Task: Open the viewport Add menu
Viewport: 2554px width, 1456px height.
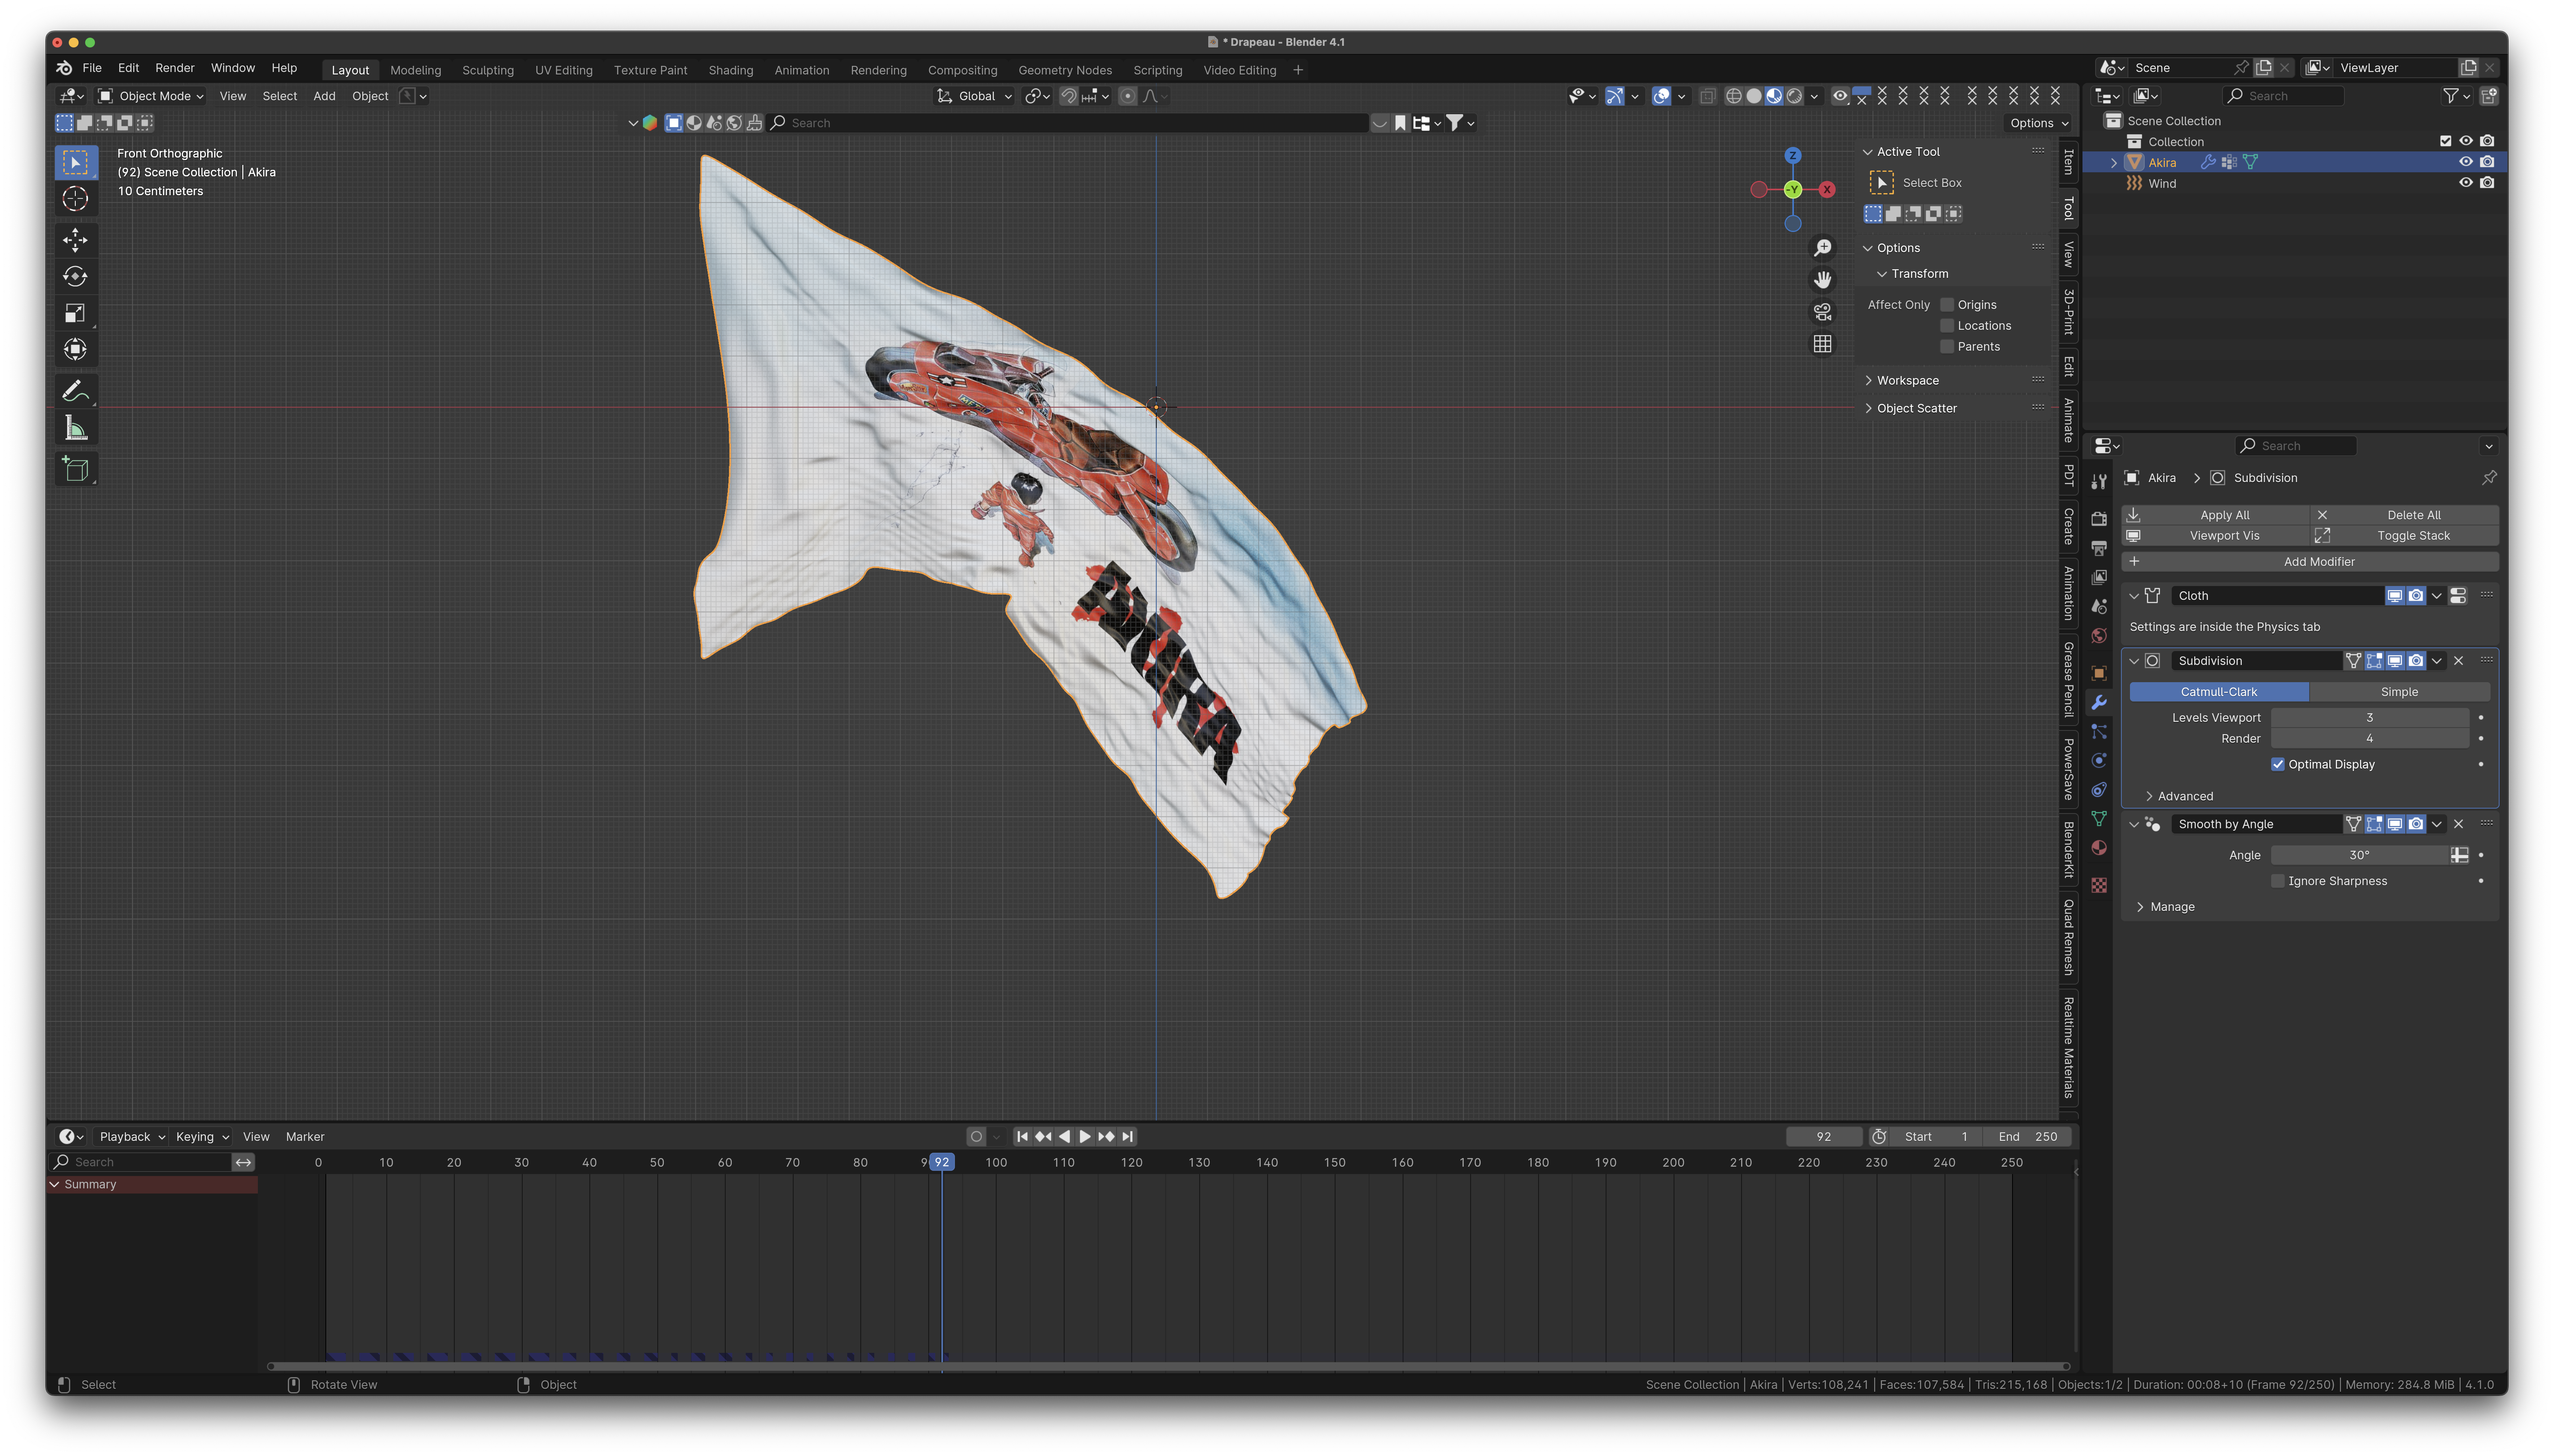Action: pos(324,96)
